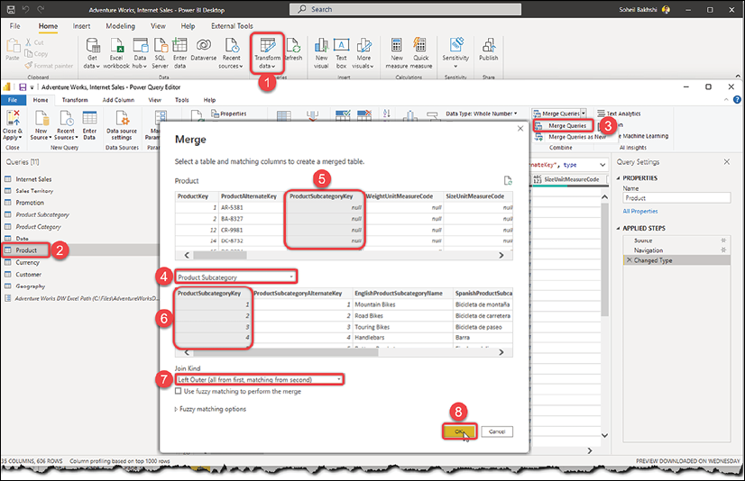Switch to the External Tools tab

(x=232, y=26)
